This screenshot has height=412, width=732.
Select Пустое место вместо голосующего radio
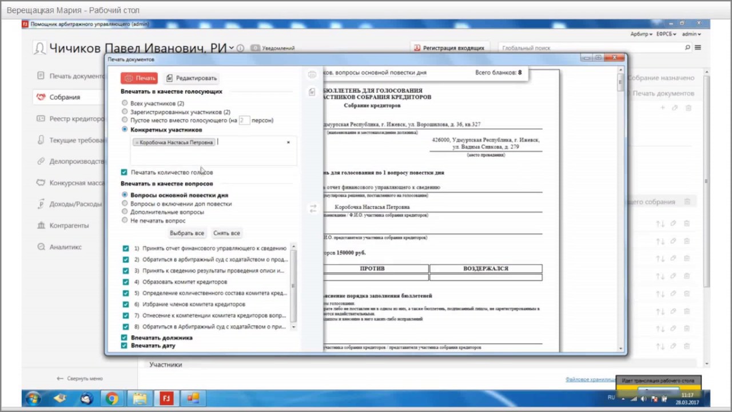(125, 120)
